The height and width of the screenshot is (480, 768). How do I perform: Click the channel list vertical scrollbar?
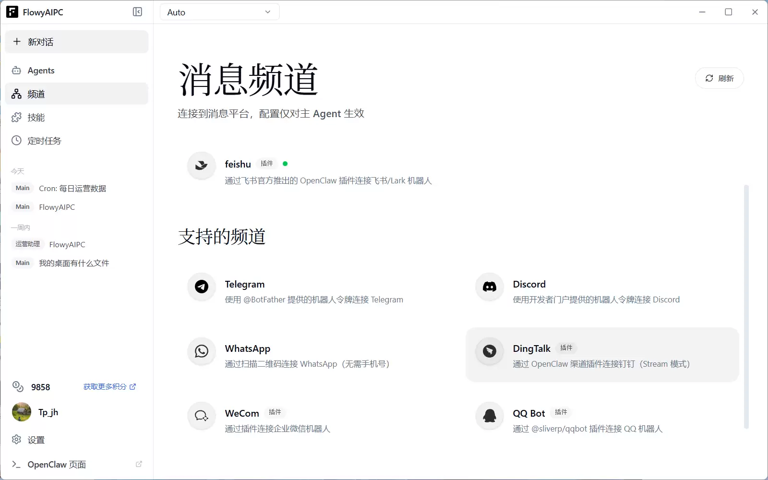[746, 306]
